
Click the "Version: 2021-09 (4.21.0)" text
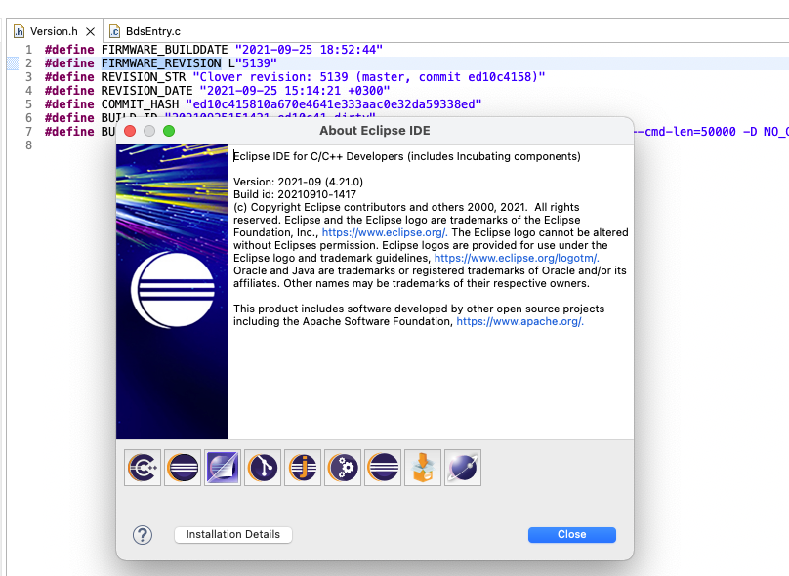tap(299, 182)
